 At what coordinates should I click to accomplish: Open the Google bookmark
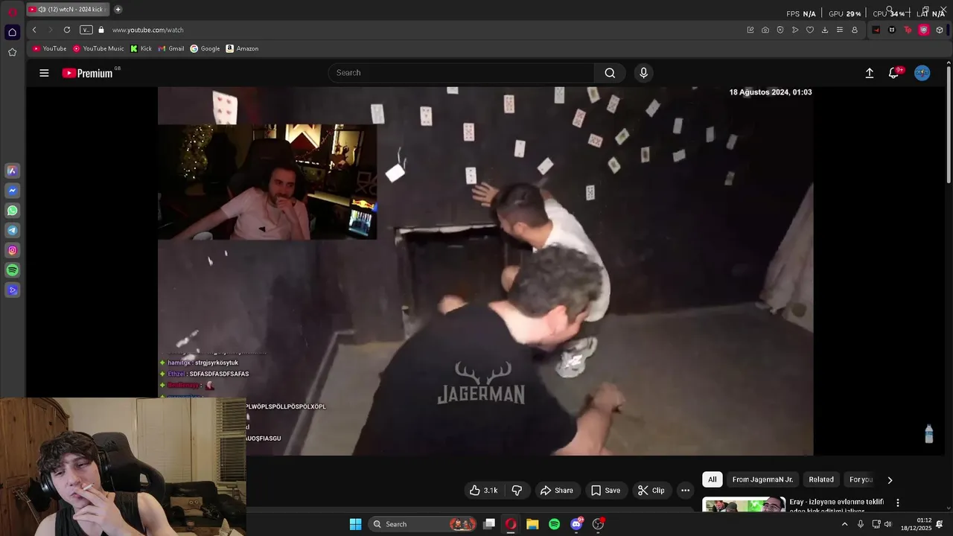(x=205, y=48)
